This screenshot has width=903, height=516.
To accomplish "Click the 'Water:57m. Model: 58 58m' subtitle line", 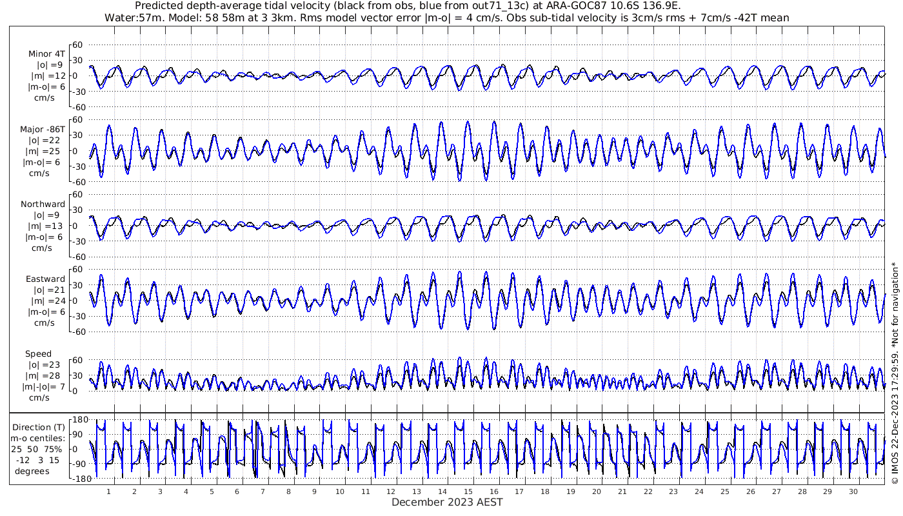I will coord(446,18).
